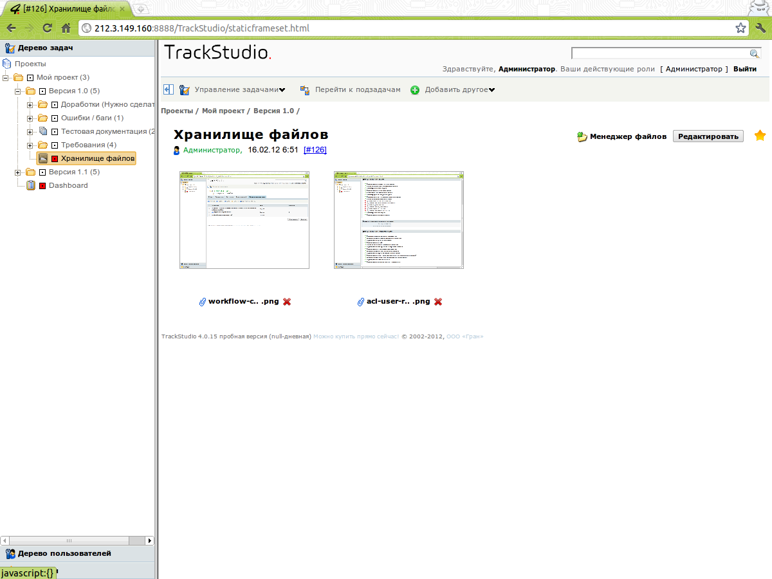Click the Редактировать button
This screenshot has height=579, width=772.
[708, 136]
